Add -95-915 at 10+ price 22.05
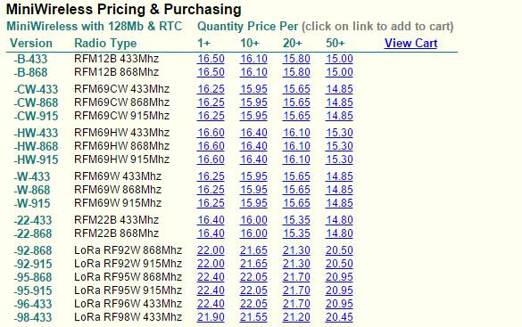 pyautogui.click(x=253, y=290)
